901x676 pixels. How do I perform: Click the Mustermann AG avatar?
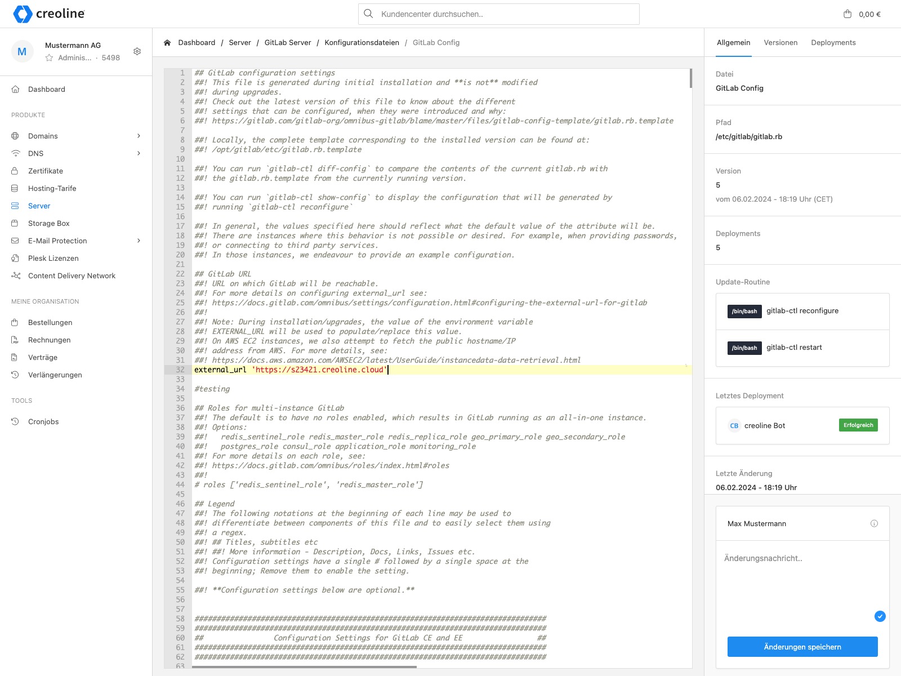[22, 51]
